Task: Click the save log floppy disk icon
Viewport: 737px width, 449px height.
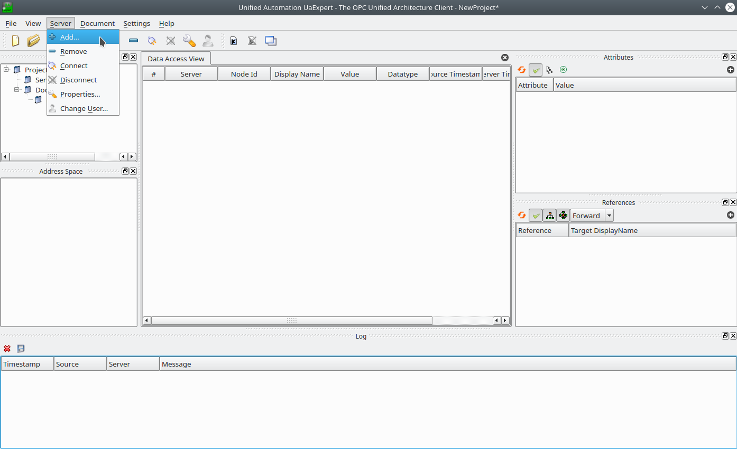Action: click(21, 349)
